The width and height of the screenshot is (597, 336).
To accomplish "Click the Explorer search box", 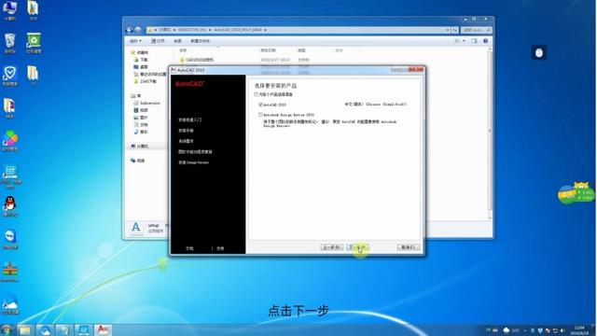I will tap(476, 30).
